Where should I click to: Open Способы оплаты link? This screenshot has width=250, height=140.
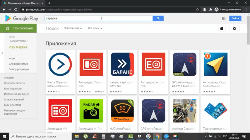(x=14, y=83)
